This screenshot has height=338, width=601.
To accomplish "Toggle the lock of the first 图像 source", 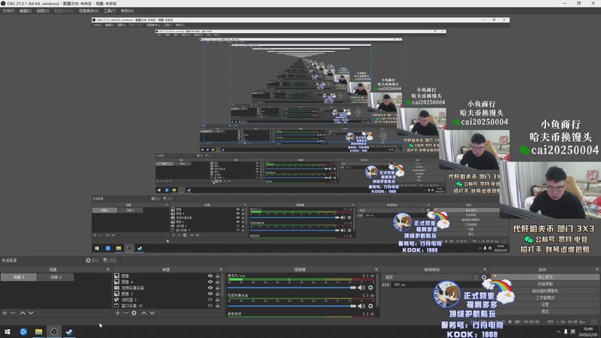I will point(217,276).
